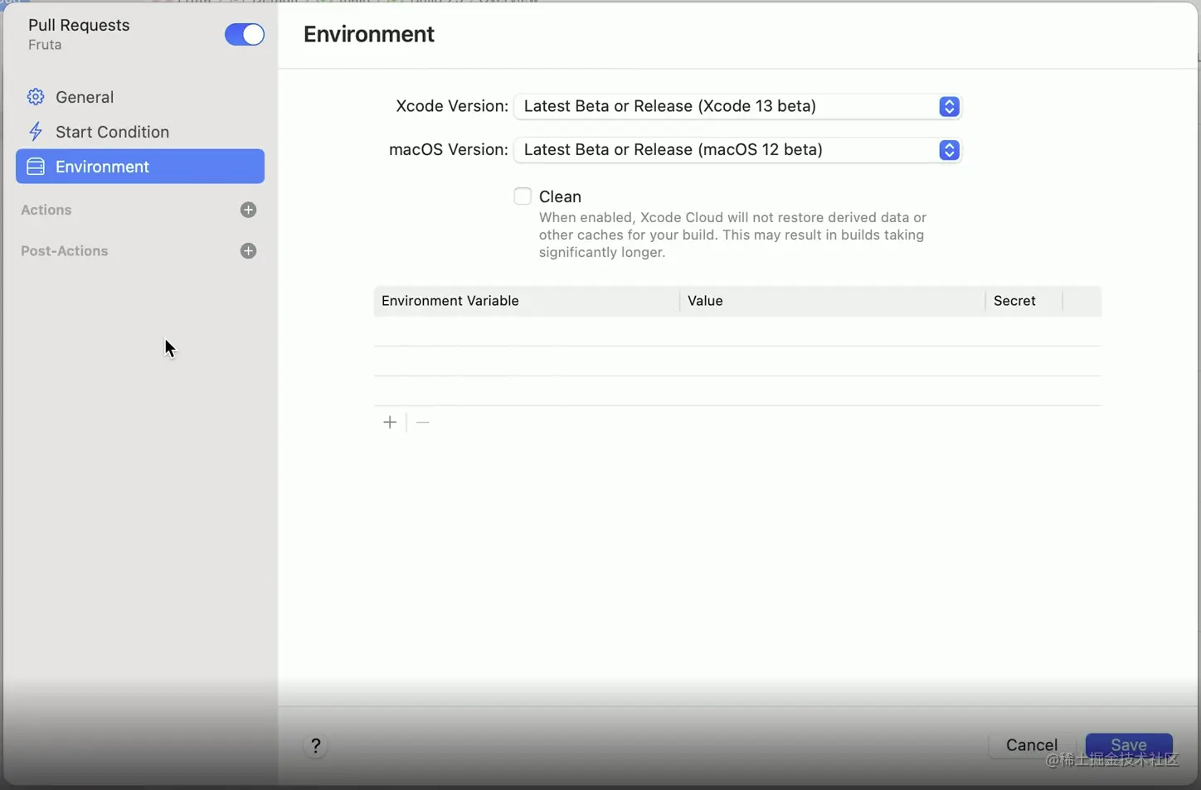Click the Secret column header
The width and height of the screenshot is (1201, 790).
(1024, 301)
